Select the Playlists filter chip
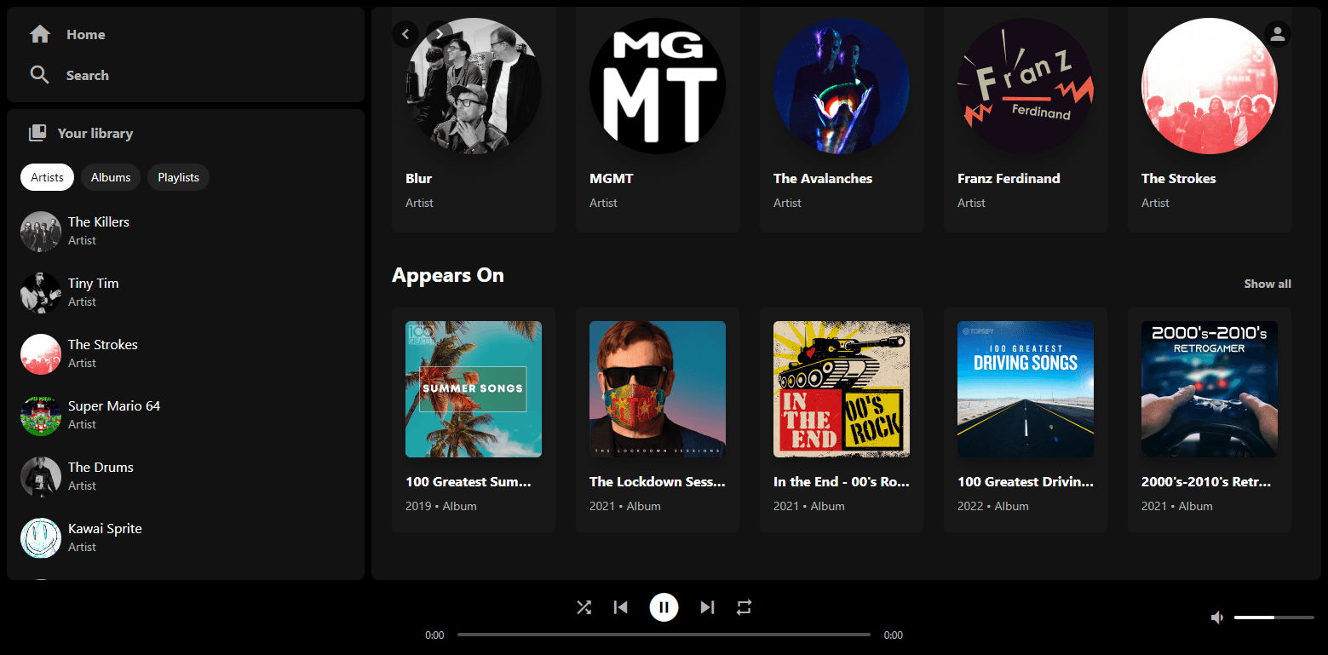The image size is (1328, 655). pos(178,177)
